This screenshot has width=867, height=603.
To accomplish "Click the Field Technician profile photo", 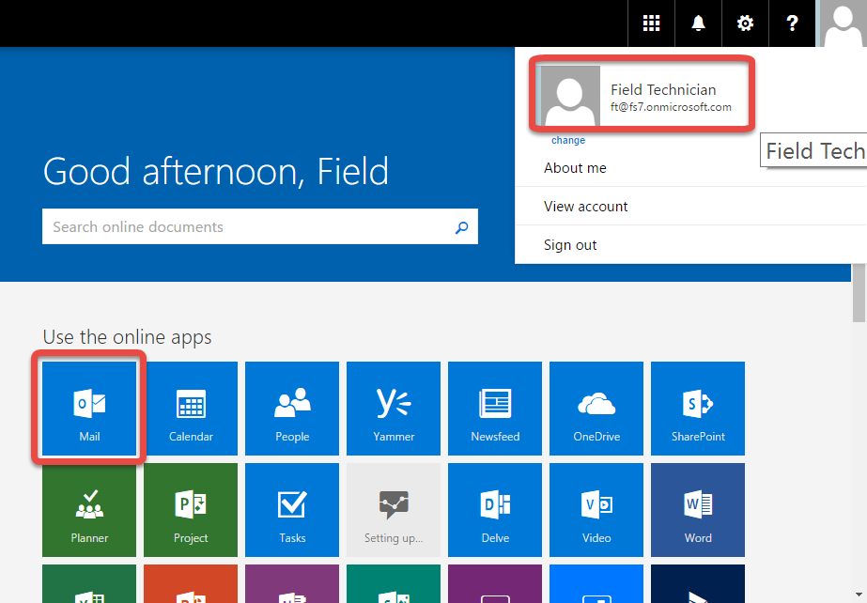I will click(570, 96).
